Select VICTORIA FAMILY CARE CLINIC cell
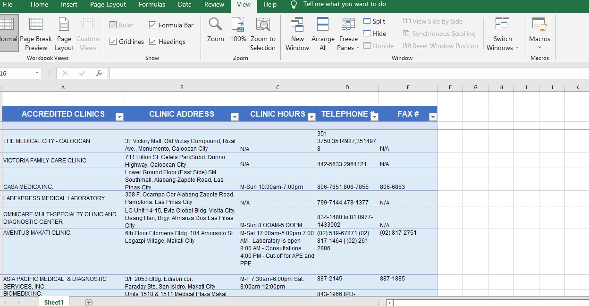Image resolution: width=589 pixels, height=306 pixels. (63, 161)
